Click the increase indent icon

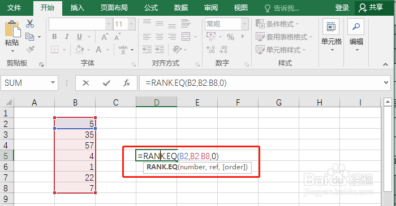coord(160,49)
